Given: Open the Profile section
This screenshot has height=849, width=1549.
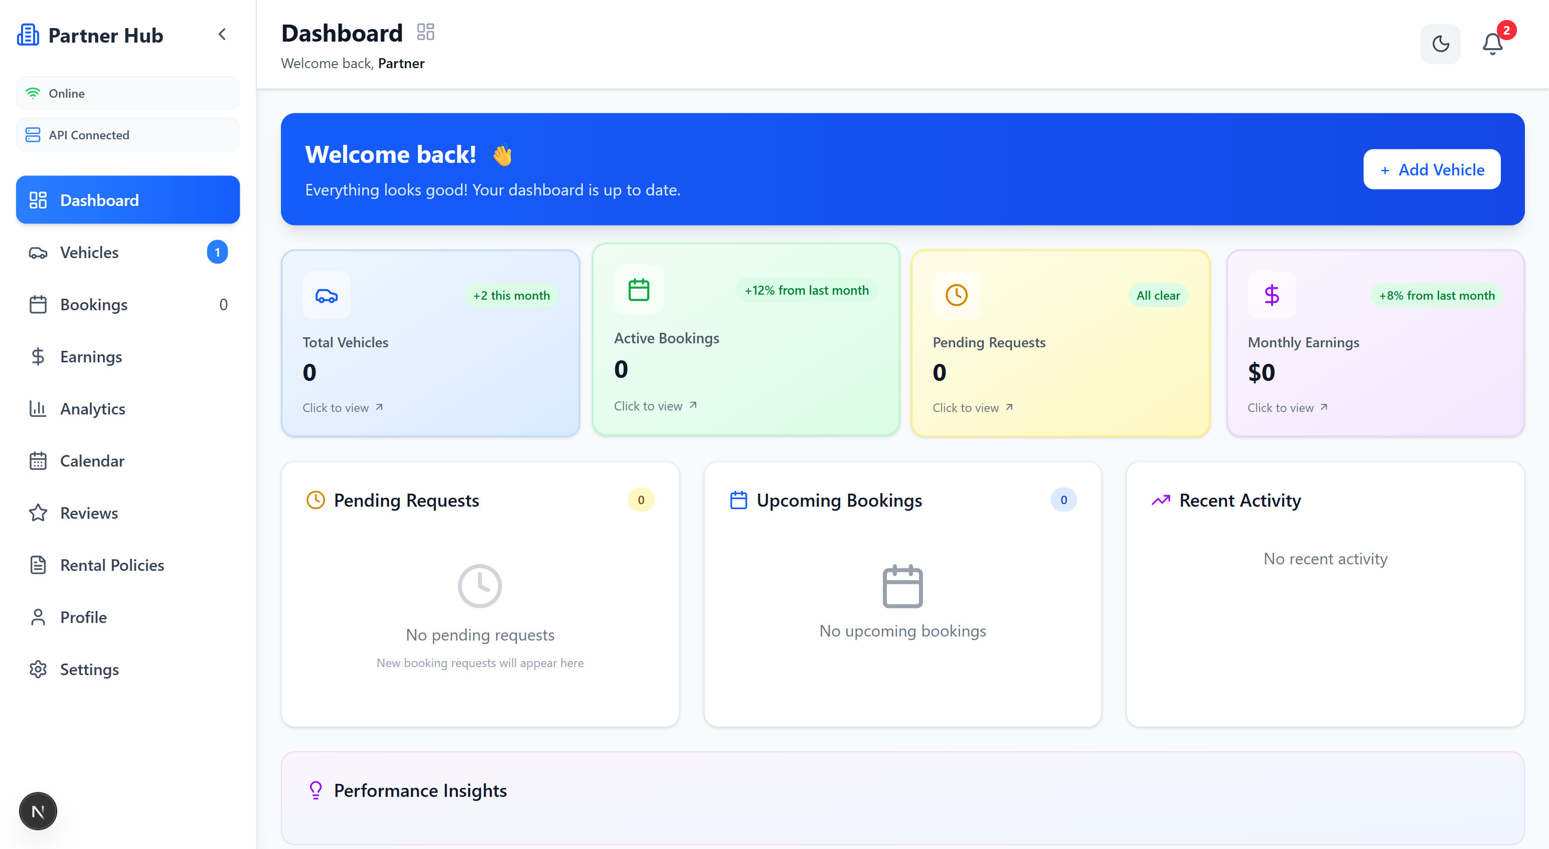Looking at the screenshot, I should click(83, 617).
